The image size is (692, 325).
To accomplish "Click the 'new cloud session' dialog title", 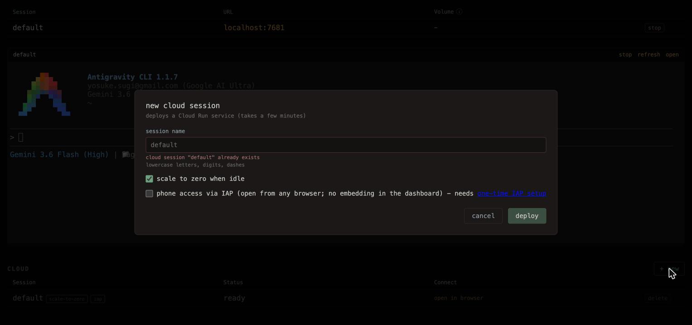I will coord(183,106).
